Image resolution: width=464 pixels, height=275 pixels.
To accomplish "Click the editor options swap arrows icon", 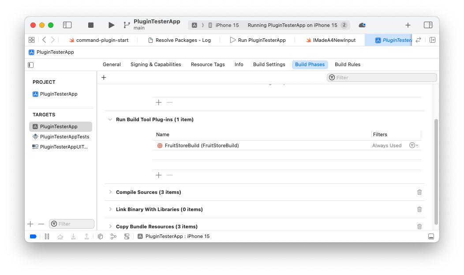I will click(418, 40).
